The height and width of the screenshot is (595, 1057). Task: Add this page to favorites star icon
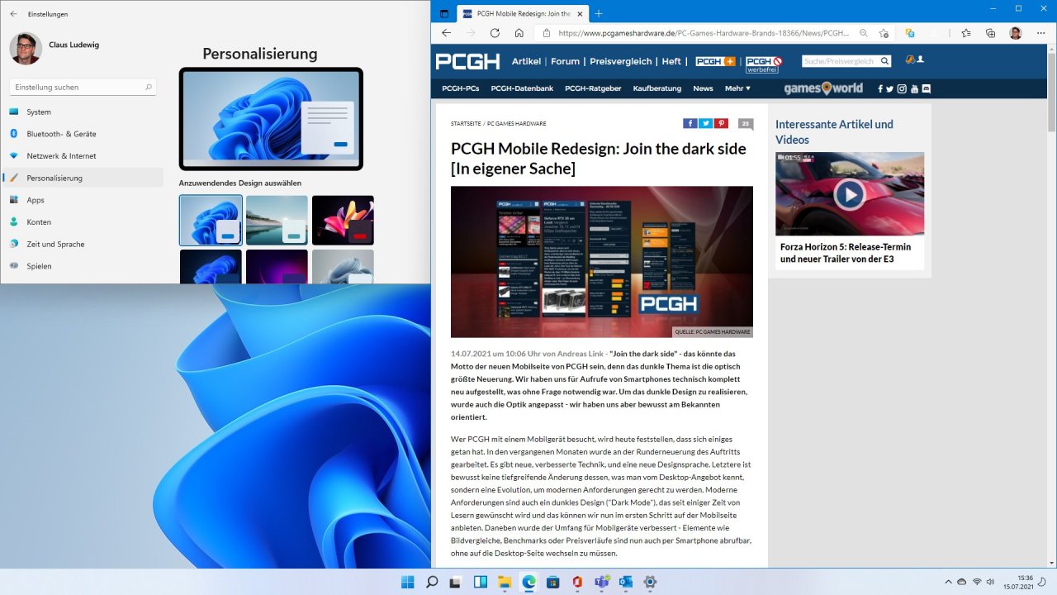tap(884, 33)
